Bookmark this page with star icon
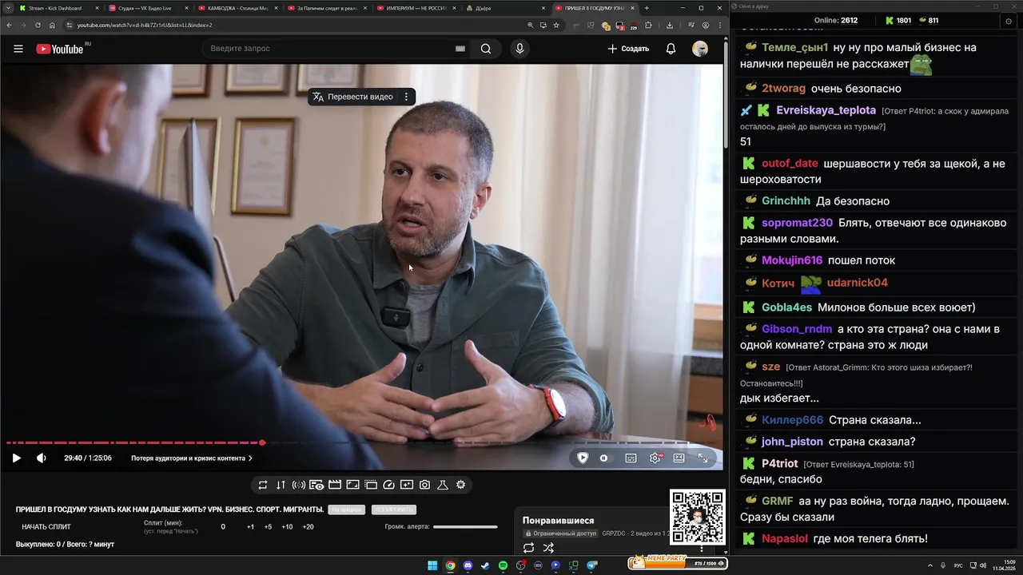Viewport: 1023px width, 575px height. [x=556, y=25]
